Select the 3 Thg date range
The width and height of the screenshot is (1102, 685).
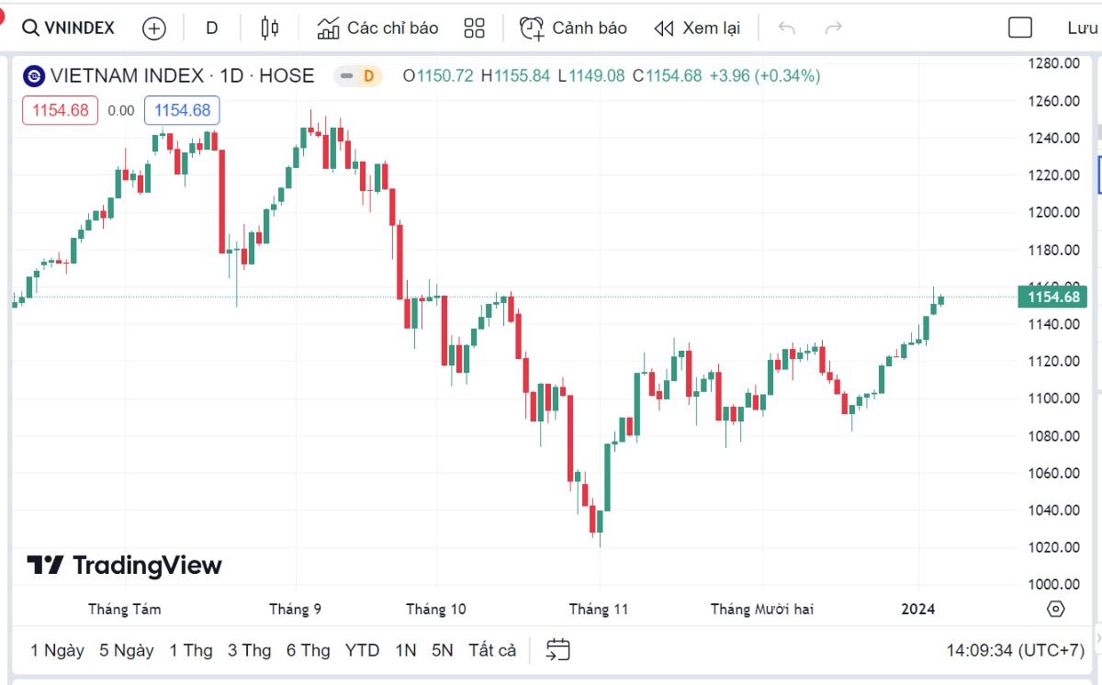click(250, 650)
